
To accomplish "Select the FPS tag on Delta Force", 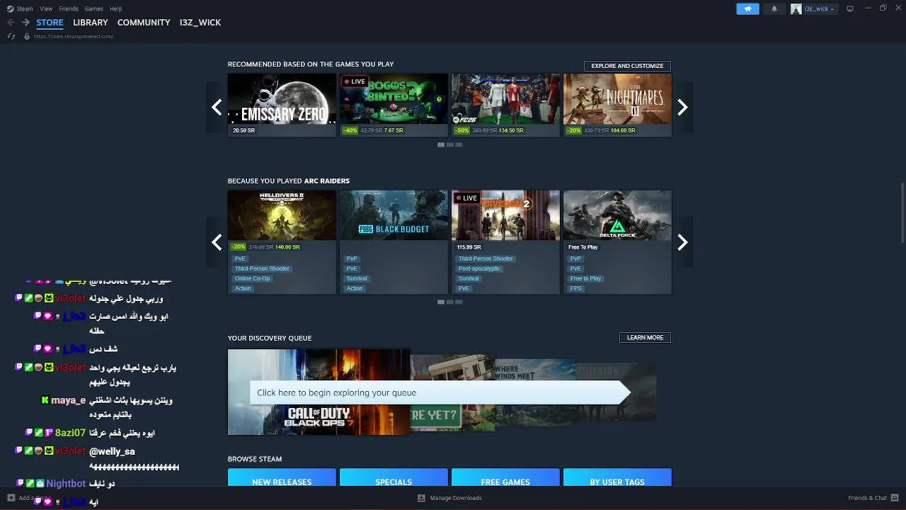I will click(575, 288).
